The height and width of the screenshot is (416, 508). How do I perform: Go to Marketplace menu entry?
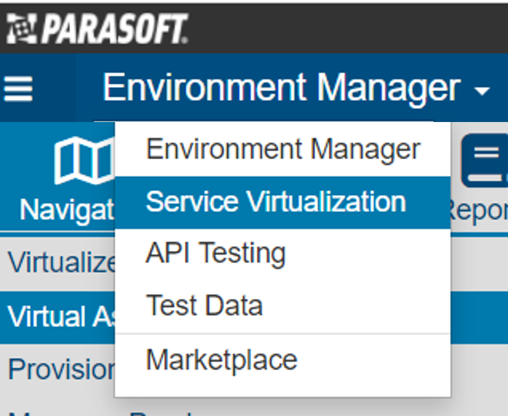[x=283, y=360]
